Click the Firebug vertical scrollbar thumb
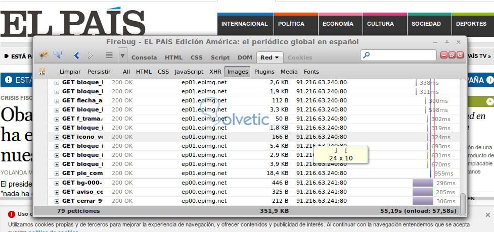The width and height of the screenshot is (494, 232). point(463,204)
